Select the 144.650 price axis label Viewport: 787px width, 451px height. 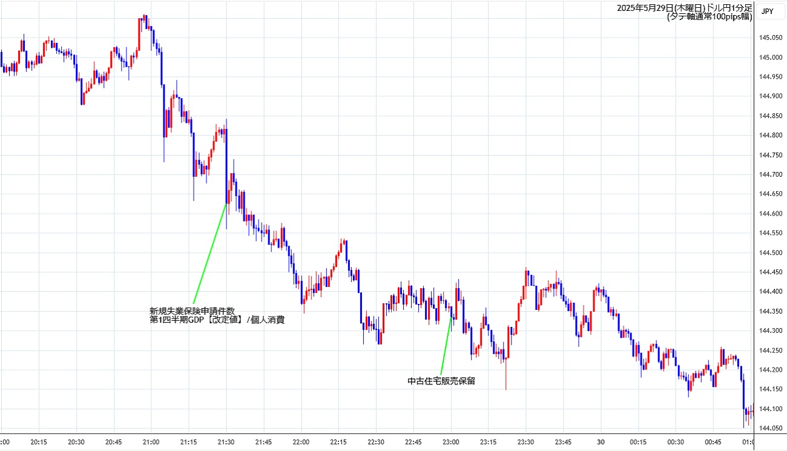(770, 194)
